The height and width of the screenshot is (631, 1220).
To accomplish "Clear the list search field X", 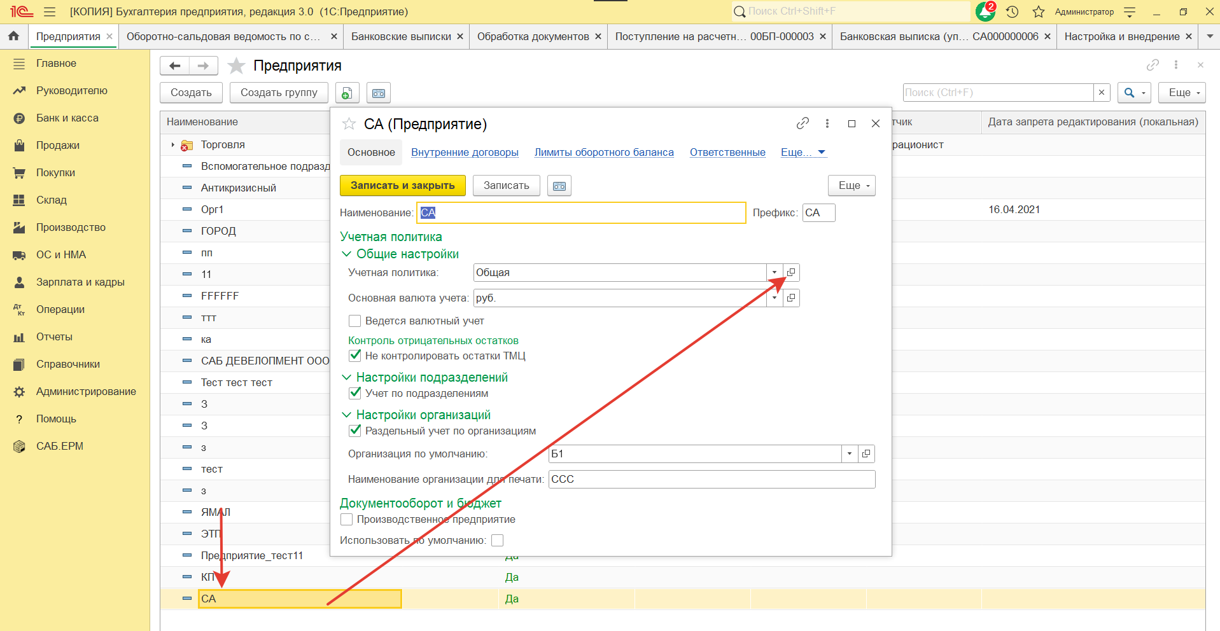I will (1102, 92).
